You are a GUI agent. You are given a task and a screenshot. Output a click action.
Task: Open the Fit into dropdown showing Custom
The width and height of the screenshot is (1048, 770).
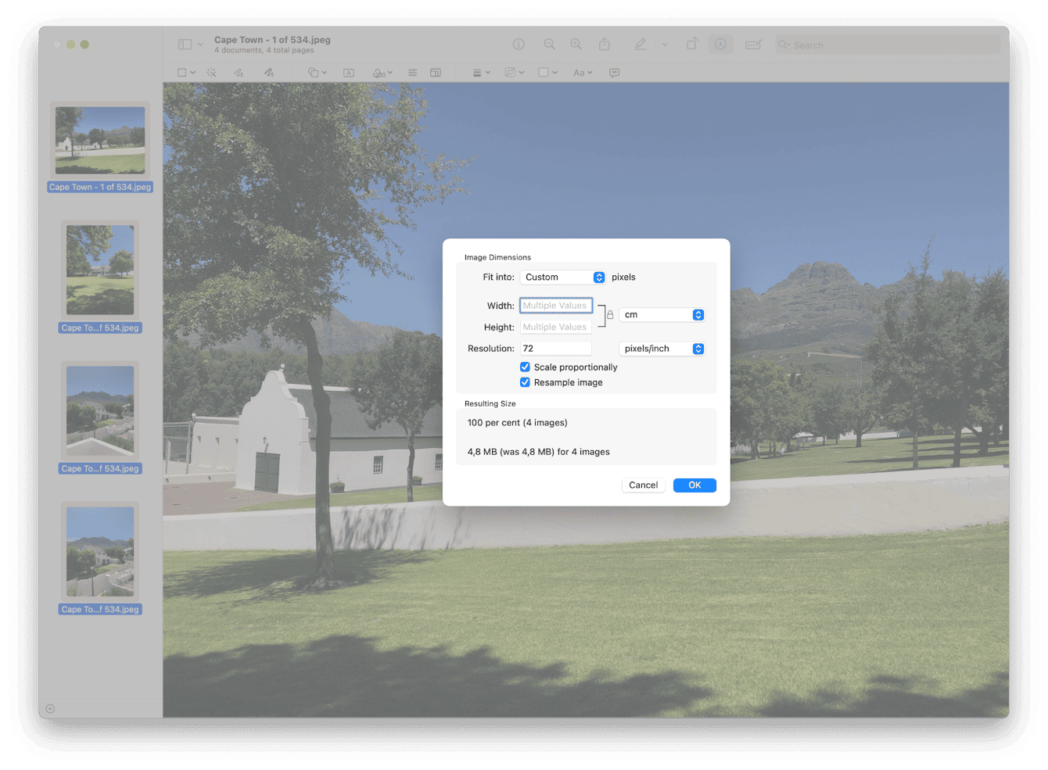click(562, 277)
